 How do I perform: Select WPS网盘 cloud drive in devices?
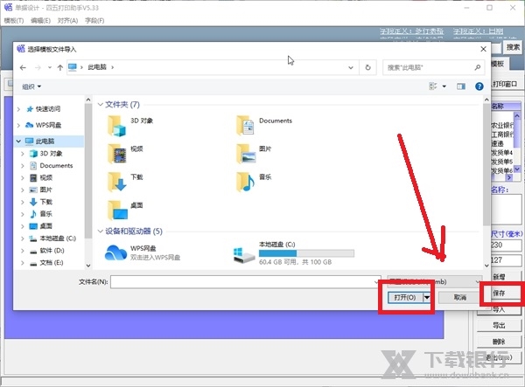click(143, 252)
